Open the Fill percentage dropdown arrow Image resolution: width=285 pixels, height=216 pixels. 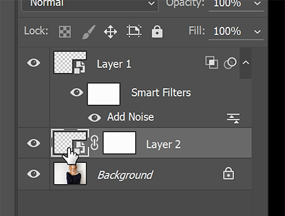tap(257, 31)
